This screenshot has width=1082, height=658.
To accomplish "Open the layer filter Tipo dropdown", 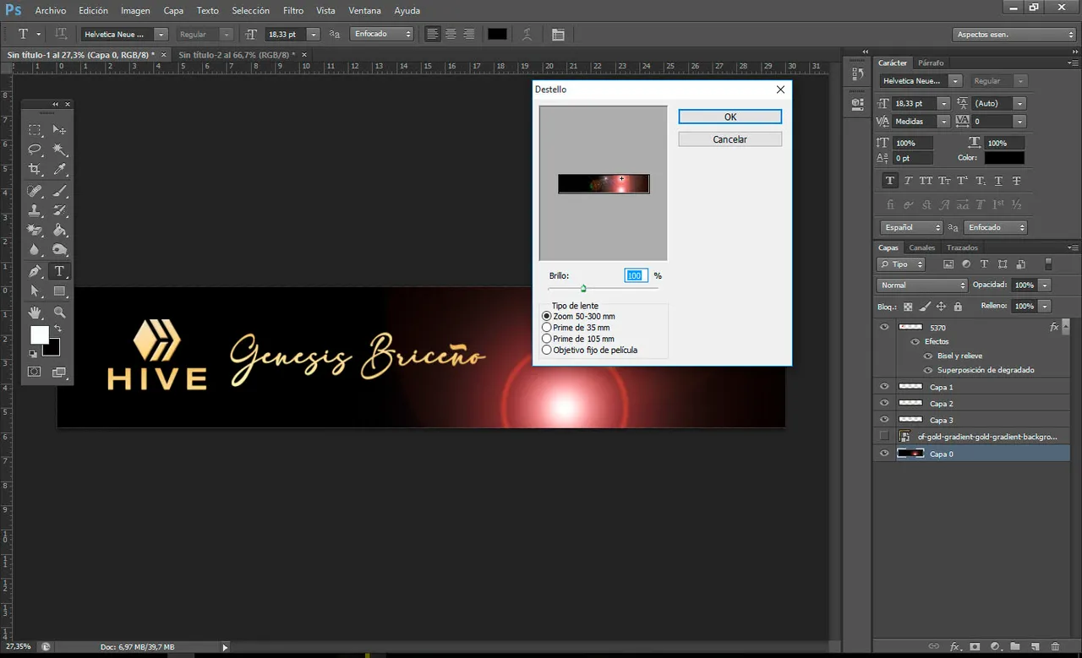I will (x=902, y=264).
